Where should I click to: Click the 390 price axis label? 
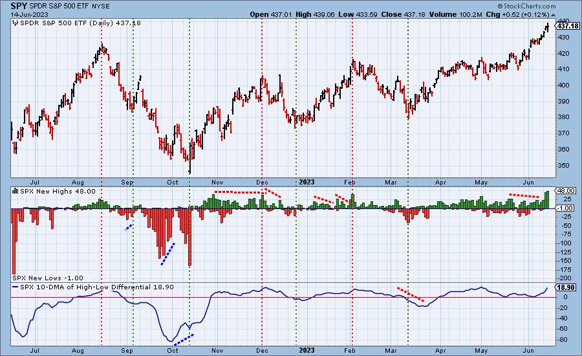pyautogui.click(x=564, y=101)
